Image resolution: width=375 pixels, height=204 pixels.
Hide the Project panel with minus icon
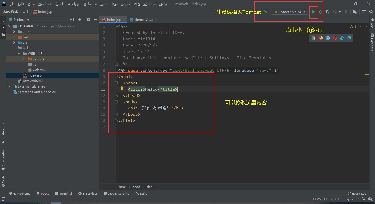[96, 19]
